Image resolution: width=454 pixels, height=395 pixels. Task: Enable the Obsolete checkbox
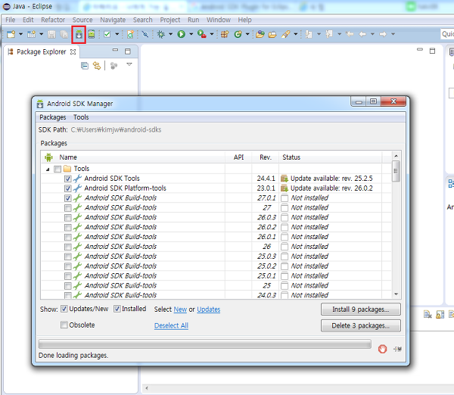(x=64, y=325)
